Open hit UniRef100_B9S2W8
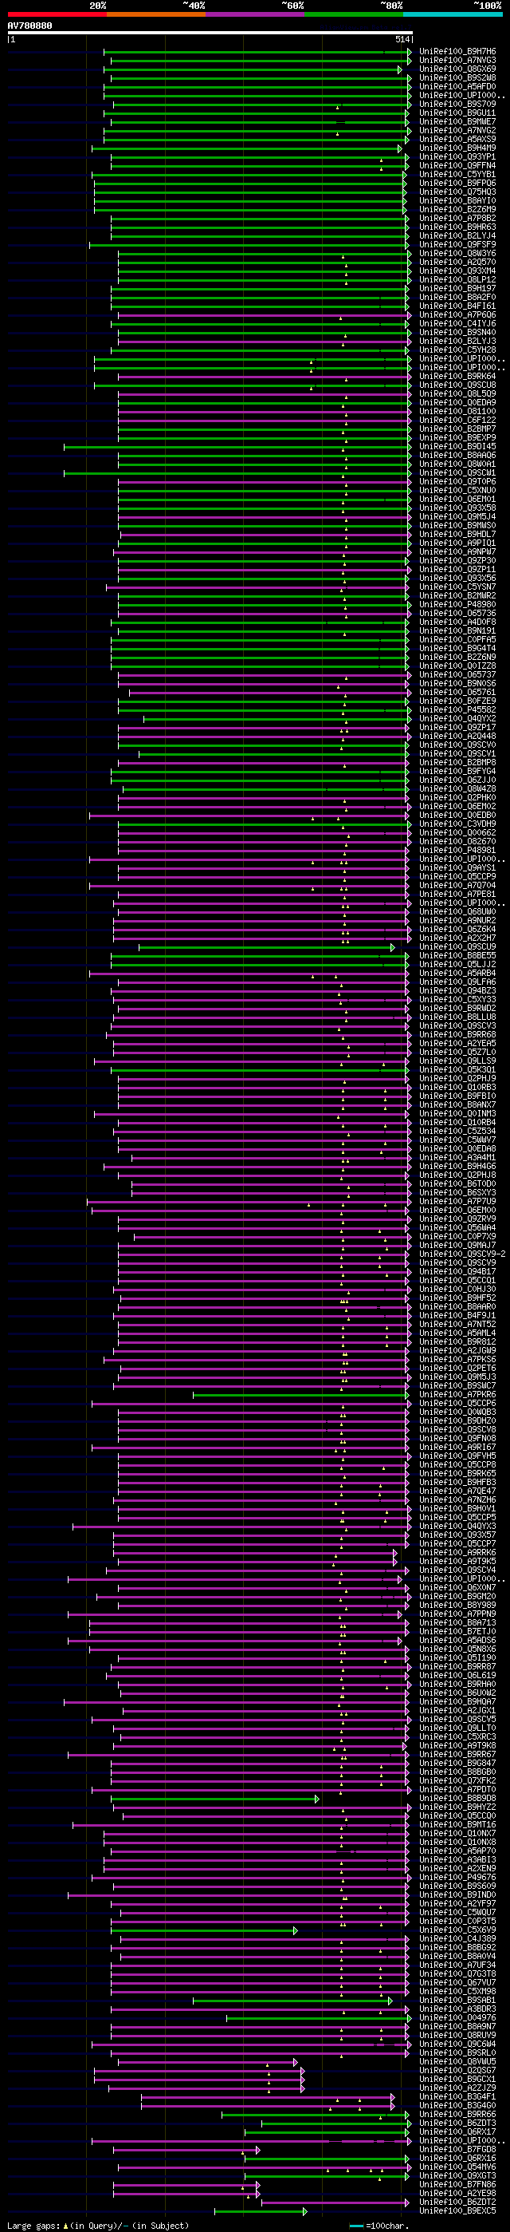This screenshot has width=510, height=2232. pyautogui.click(x=458, y=77)
